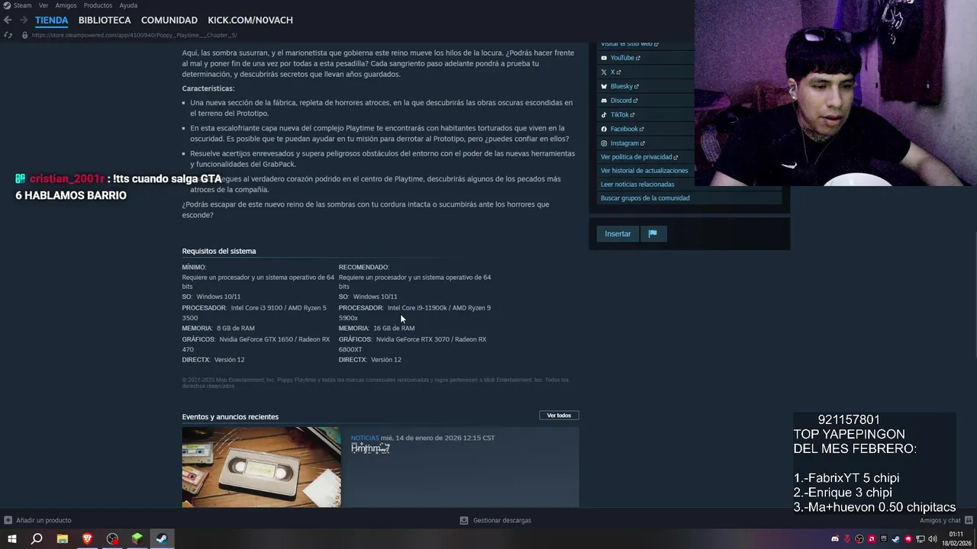
Task: Click the store page URL field
Action: pyautogui.click(x=134, y=35)
